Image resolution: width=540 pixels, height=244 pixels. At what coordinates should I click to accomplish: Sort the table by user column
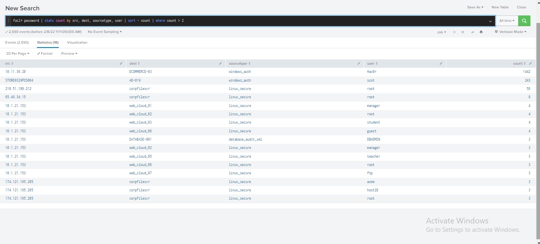[x=372, y=63]
